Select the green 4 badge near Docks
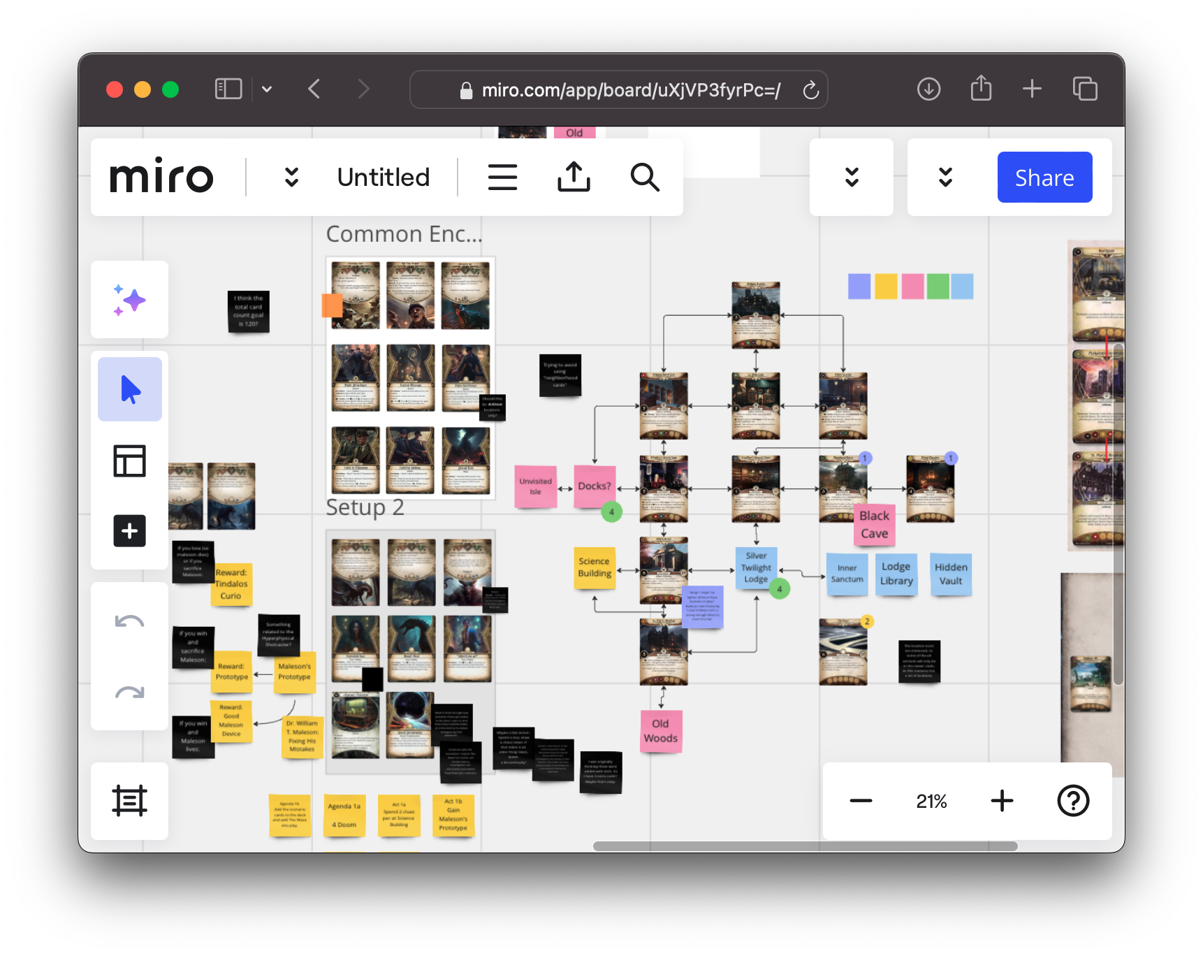The width and height of the screenshot is (1203, 956). click(611, 512)
